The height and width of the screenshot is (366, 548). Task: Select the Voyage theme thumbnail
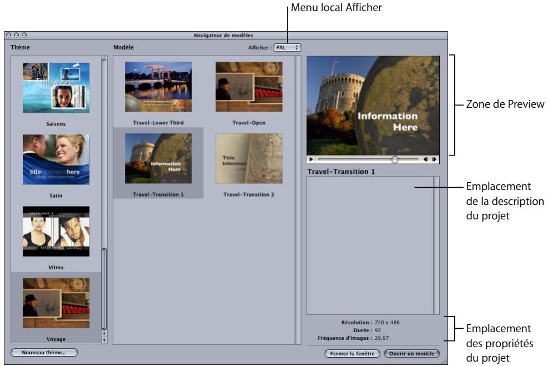(x=56, y=303)
